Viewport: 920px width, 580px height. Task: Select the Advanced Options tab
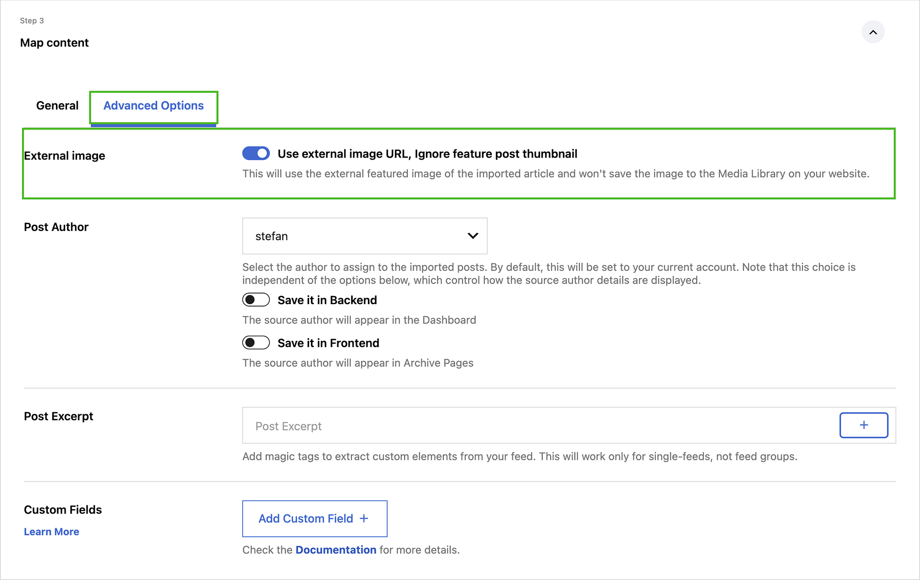(153, 105)
